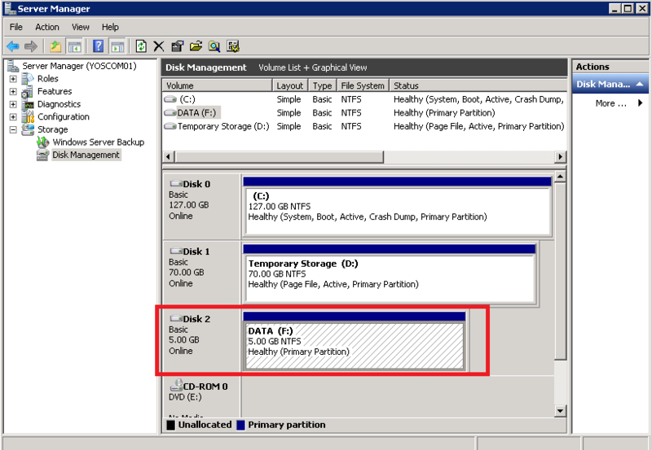Click black Unallocated legend swatch
Image resolution: width=652 pixels, height=450 pixels.
click(170, 425)
